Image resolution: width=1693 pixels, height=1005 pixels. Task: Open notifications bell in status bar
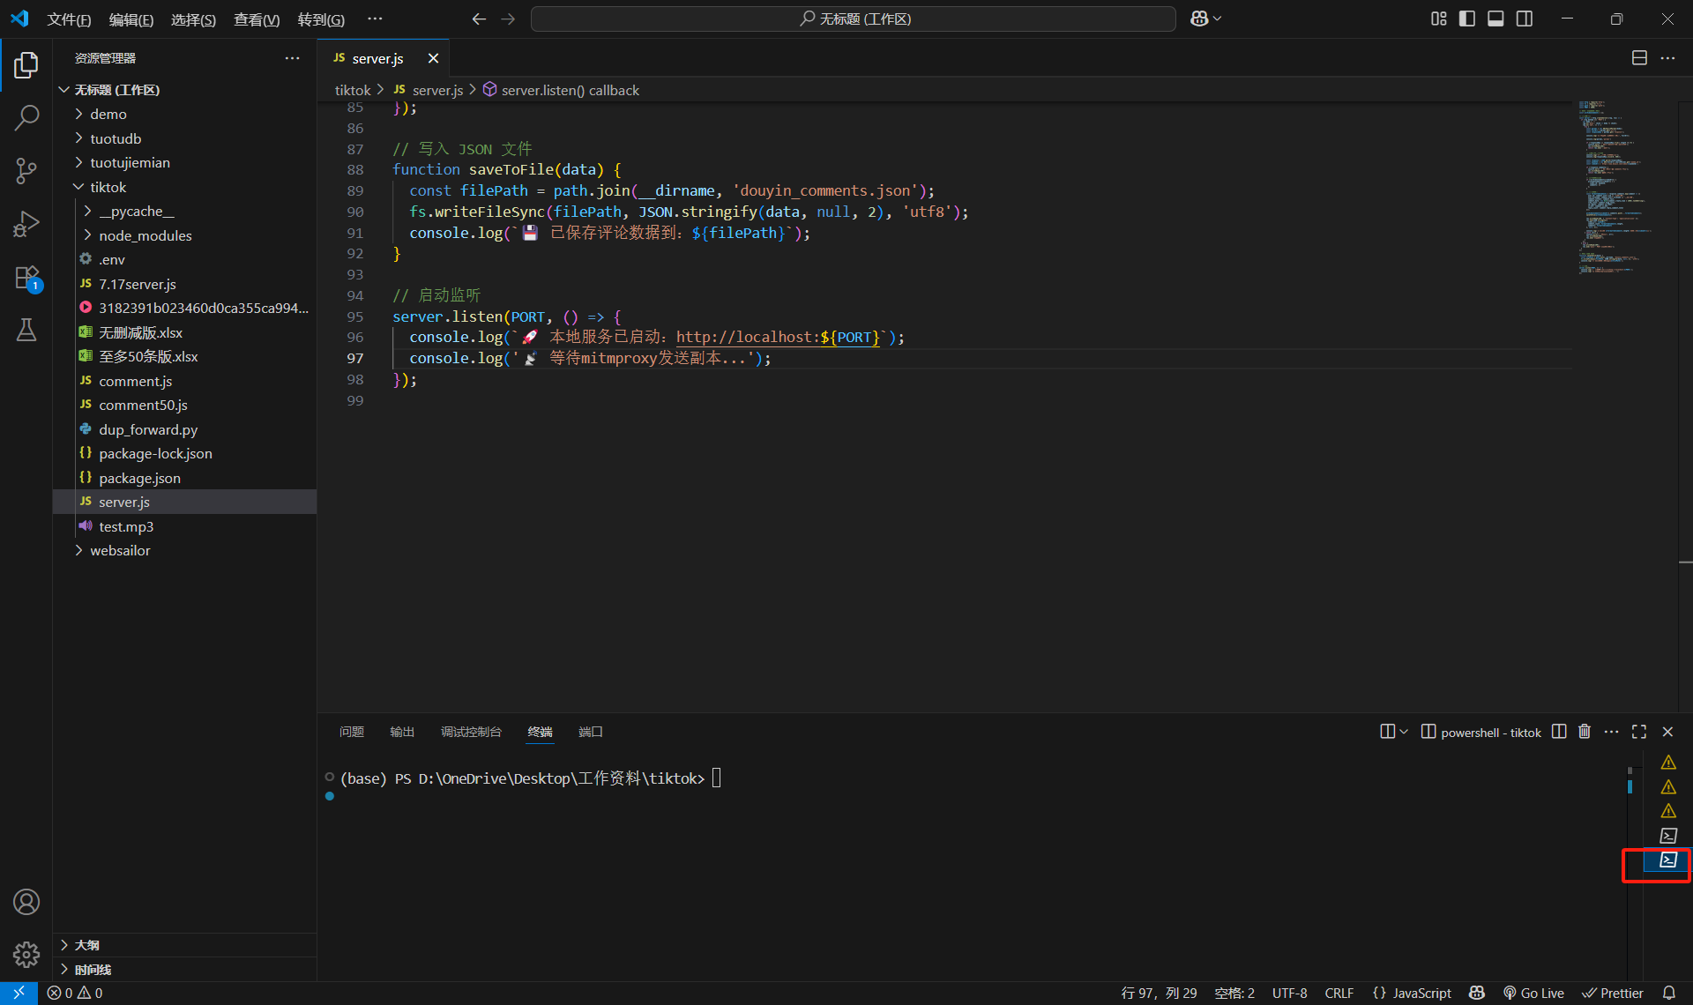tap(1668, 993)
